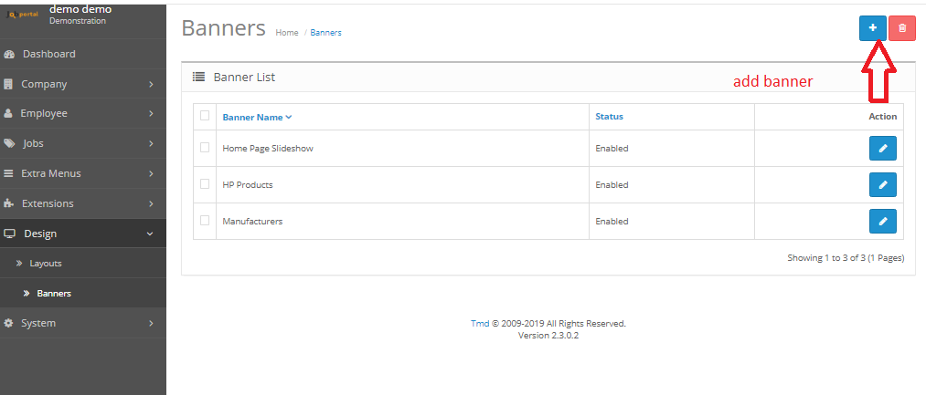Viewport: 926px width, 395px height.
Task: Click the Dashboard gauge icon
Action: pos(9,54)
